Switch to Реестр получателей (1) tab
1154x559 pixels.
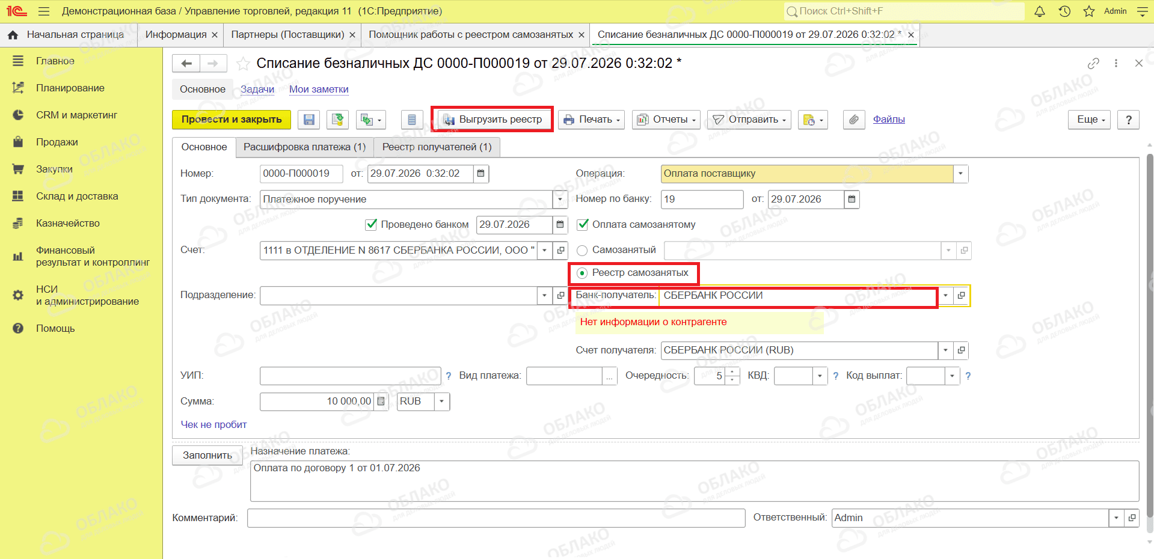click(x=437, y=147)
